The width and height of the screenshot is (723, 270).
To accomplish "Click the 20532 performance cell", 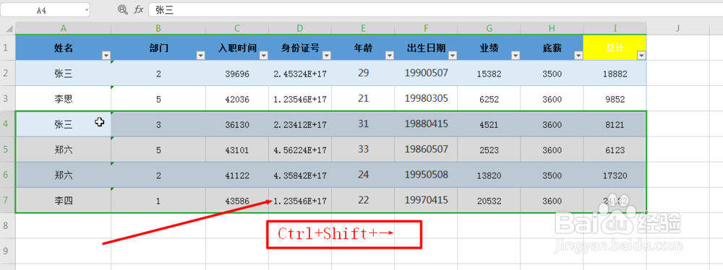I will pos(489,200).
